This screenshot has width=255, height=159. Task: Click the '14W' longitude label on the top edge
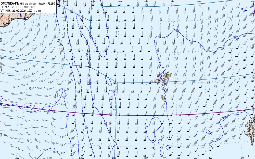(x=66, y=2)
